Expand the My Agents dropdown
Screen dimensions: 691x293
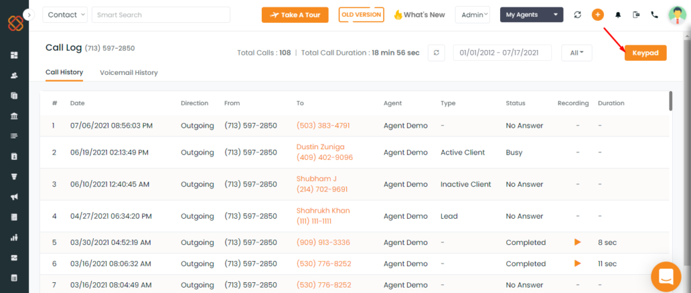[532, 15]
